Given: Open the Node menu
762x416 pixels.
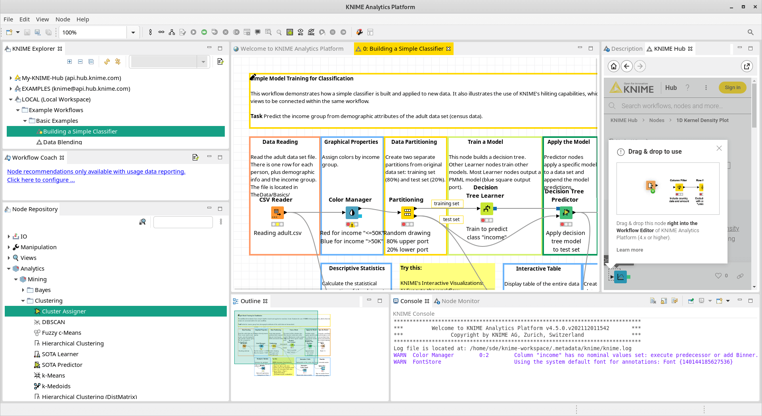Looking at the screenshot, I should [63, 19].
